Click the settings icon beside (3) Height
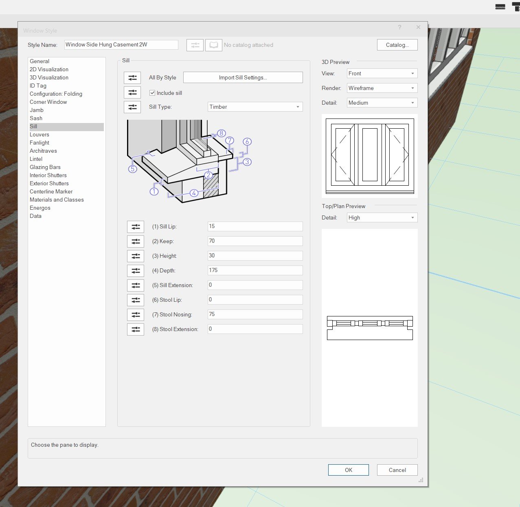The width and height of the screenshot is (520, 507). (x=135, y=256)
